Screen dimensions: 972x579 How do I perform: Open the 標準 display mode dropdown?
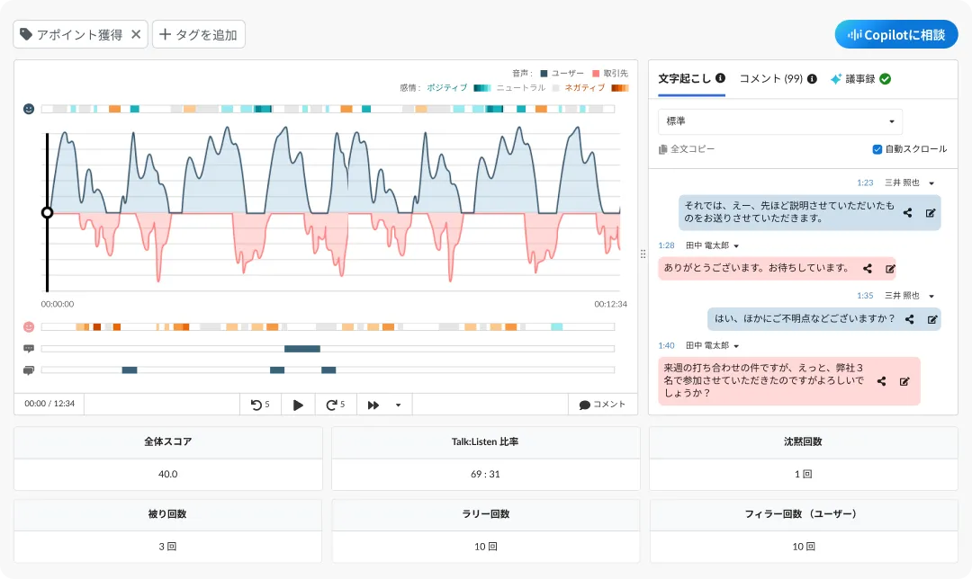pos(779,121)
